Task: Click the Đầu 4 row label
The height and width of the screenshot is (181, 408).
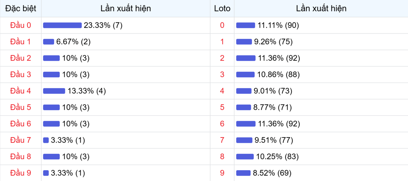Action: click(20, 91)
